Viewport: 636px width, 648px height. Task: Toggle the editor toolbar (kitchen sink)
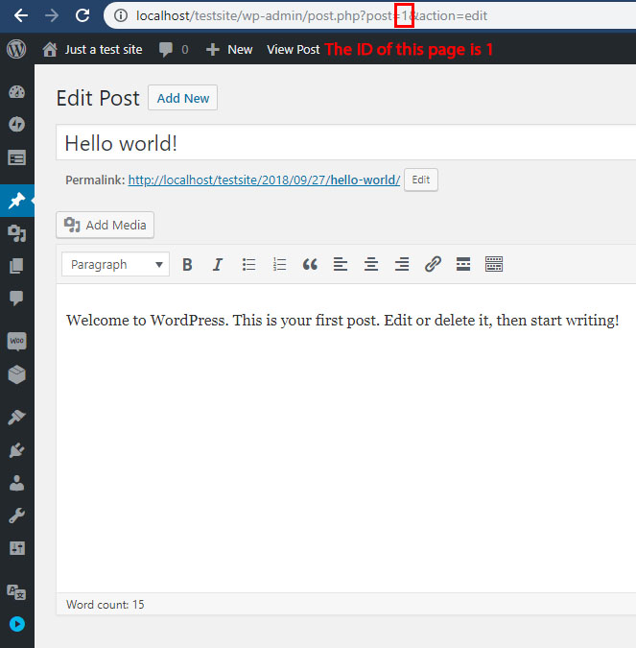point(494,264)
